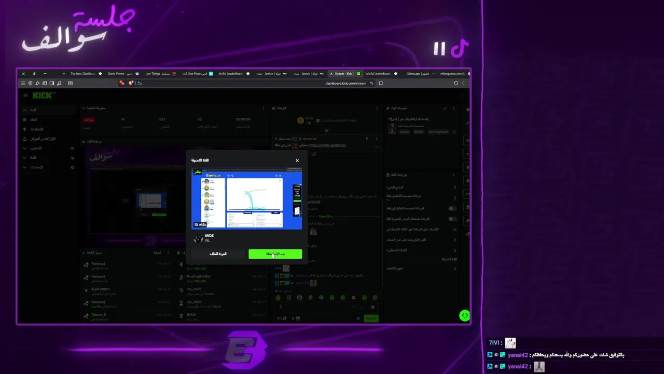Screen dimensions: 664x374
Task: Expand the first channel actions row chevron
Action: pos(455,187)
